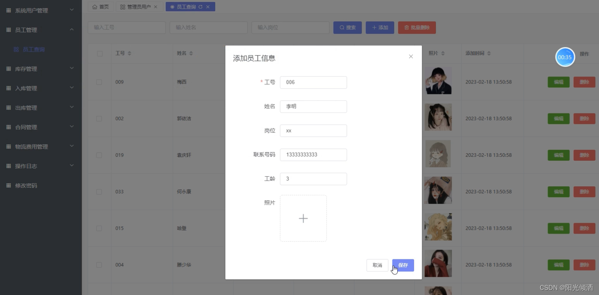Click 删除 for the 004 滕少华 row
The width and height of the screenshot is (599, 295).
[x=584, y=265]
